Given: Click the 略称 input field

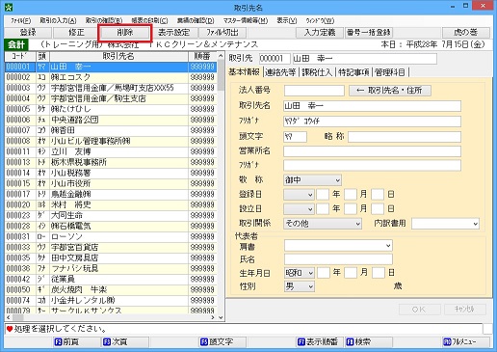Looking at the screenshot, I should tap(405, 137).
